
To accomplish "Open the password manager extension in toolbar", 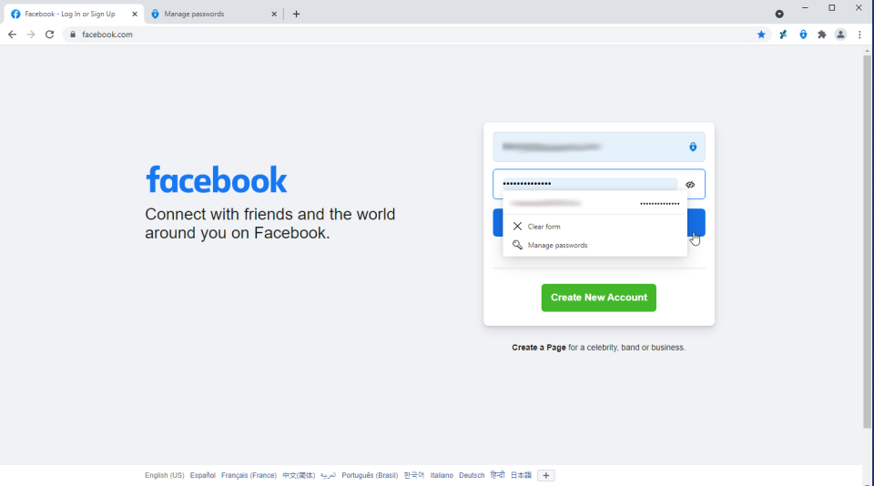I will click(x=803, y=35).
